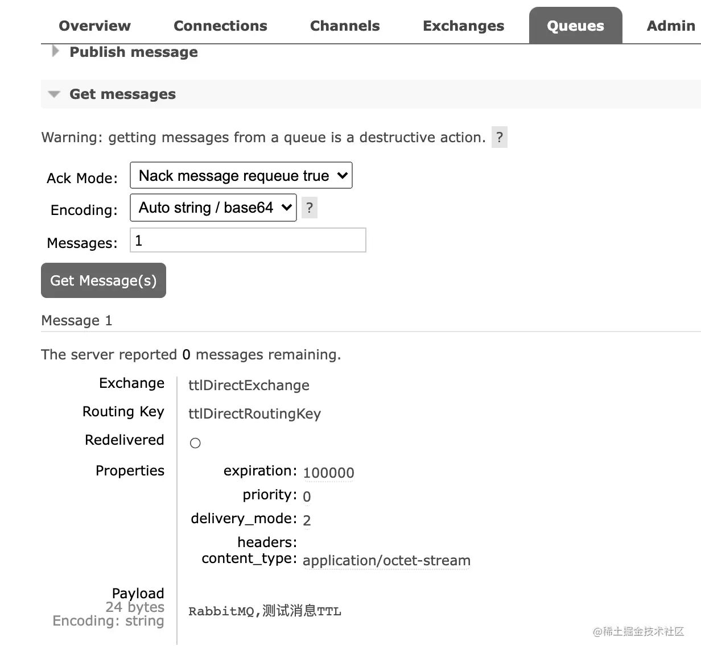Go to the Channels tab
Viewport: 701px width, 654px height.
point(345,26)
